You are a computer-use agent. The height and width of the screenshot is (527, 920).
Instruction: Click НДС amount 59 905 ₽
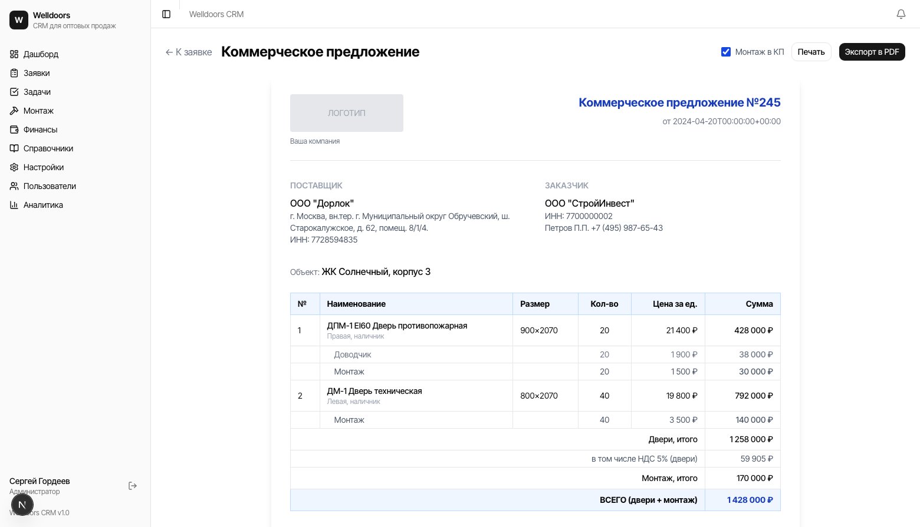pyautogui.click(x=757, y=459)
